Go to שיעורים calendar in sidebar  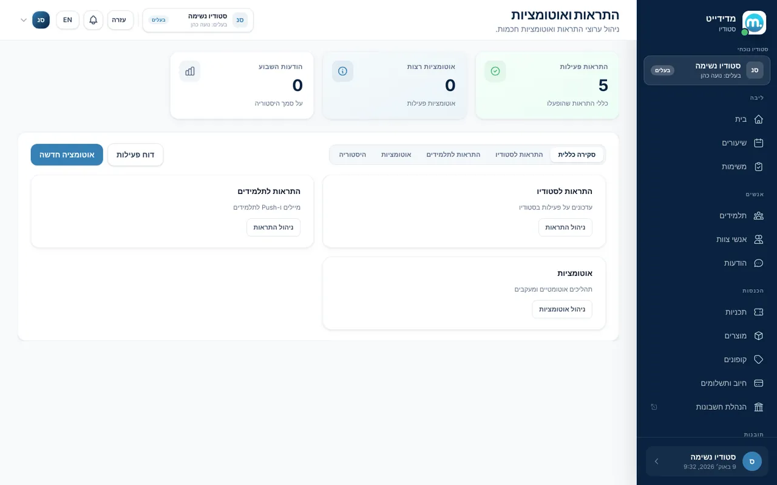707,143
